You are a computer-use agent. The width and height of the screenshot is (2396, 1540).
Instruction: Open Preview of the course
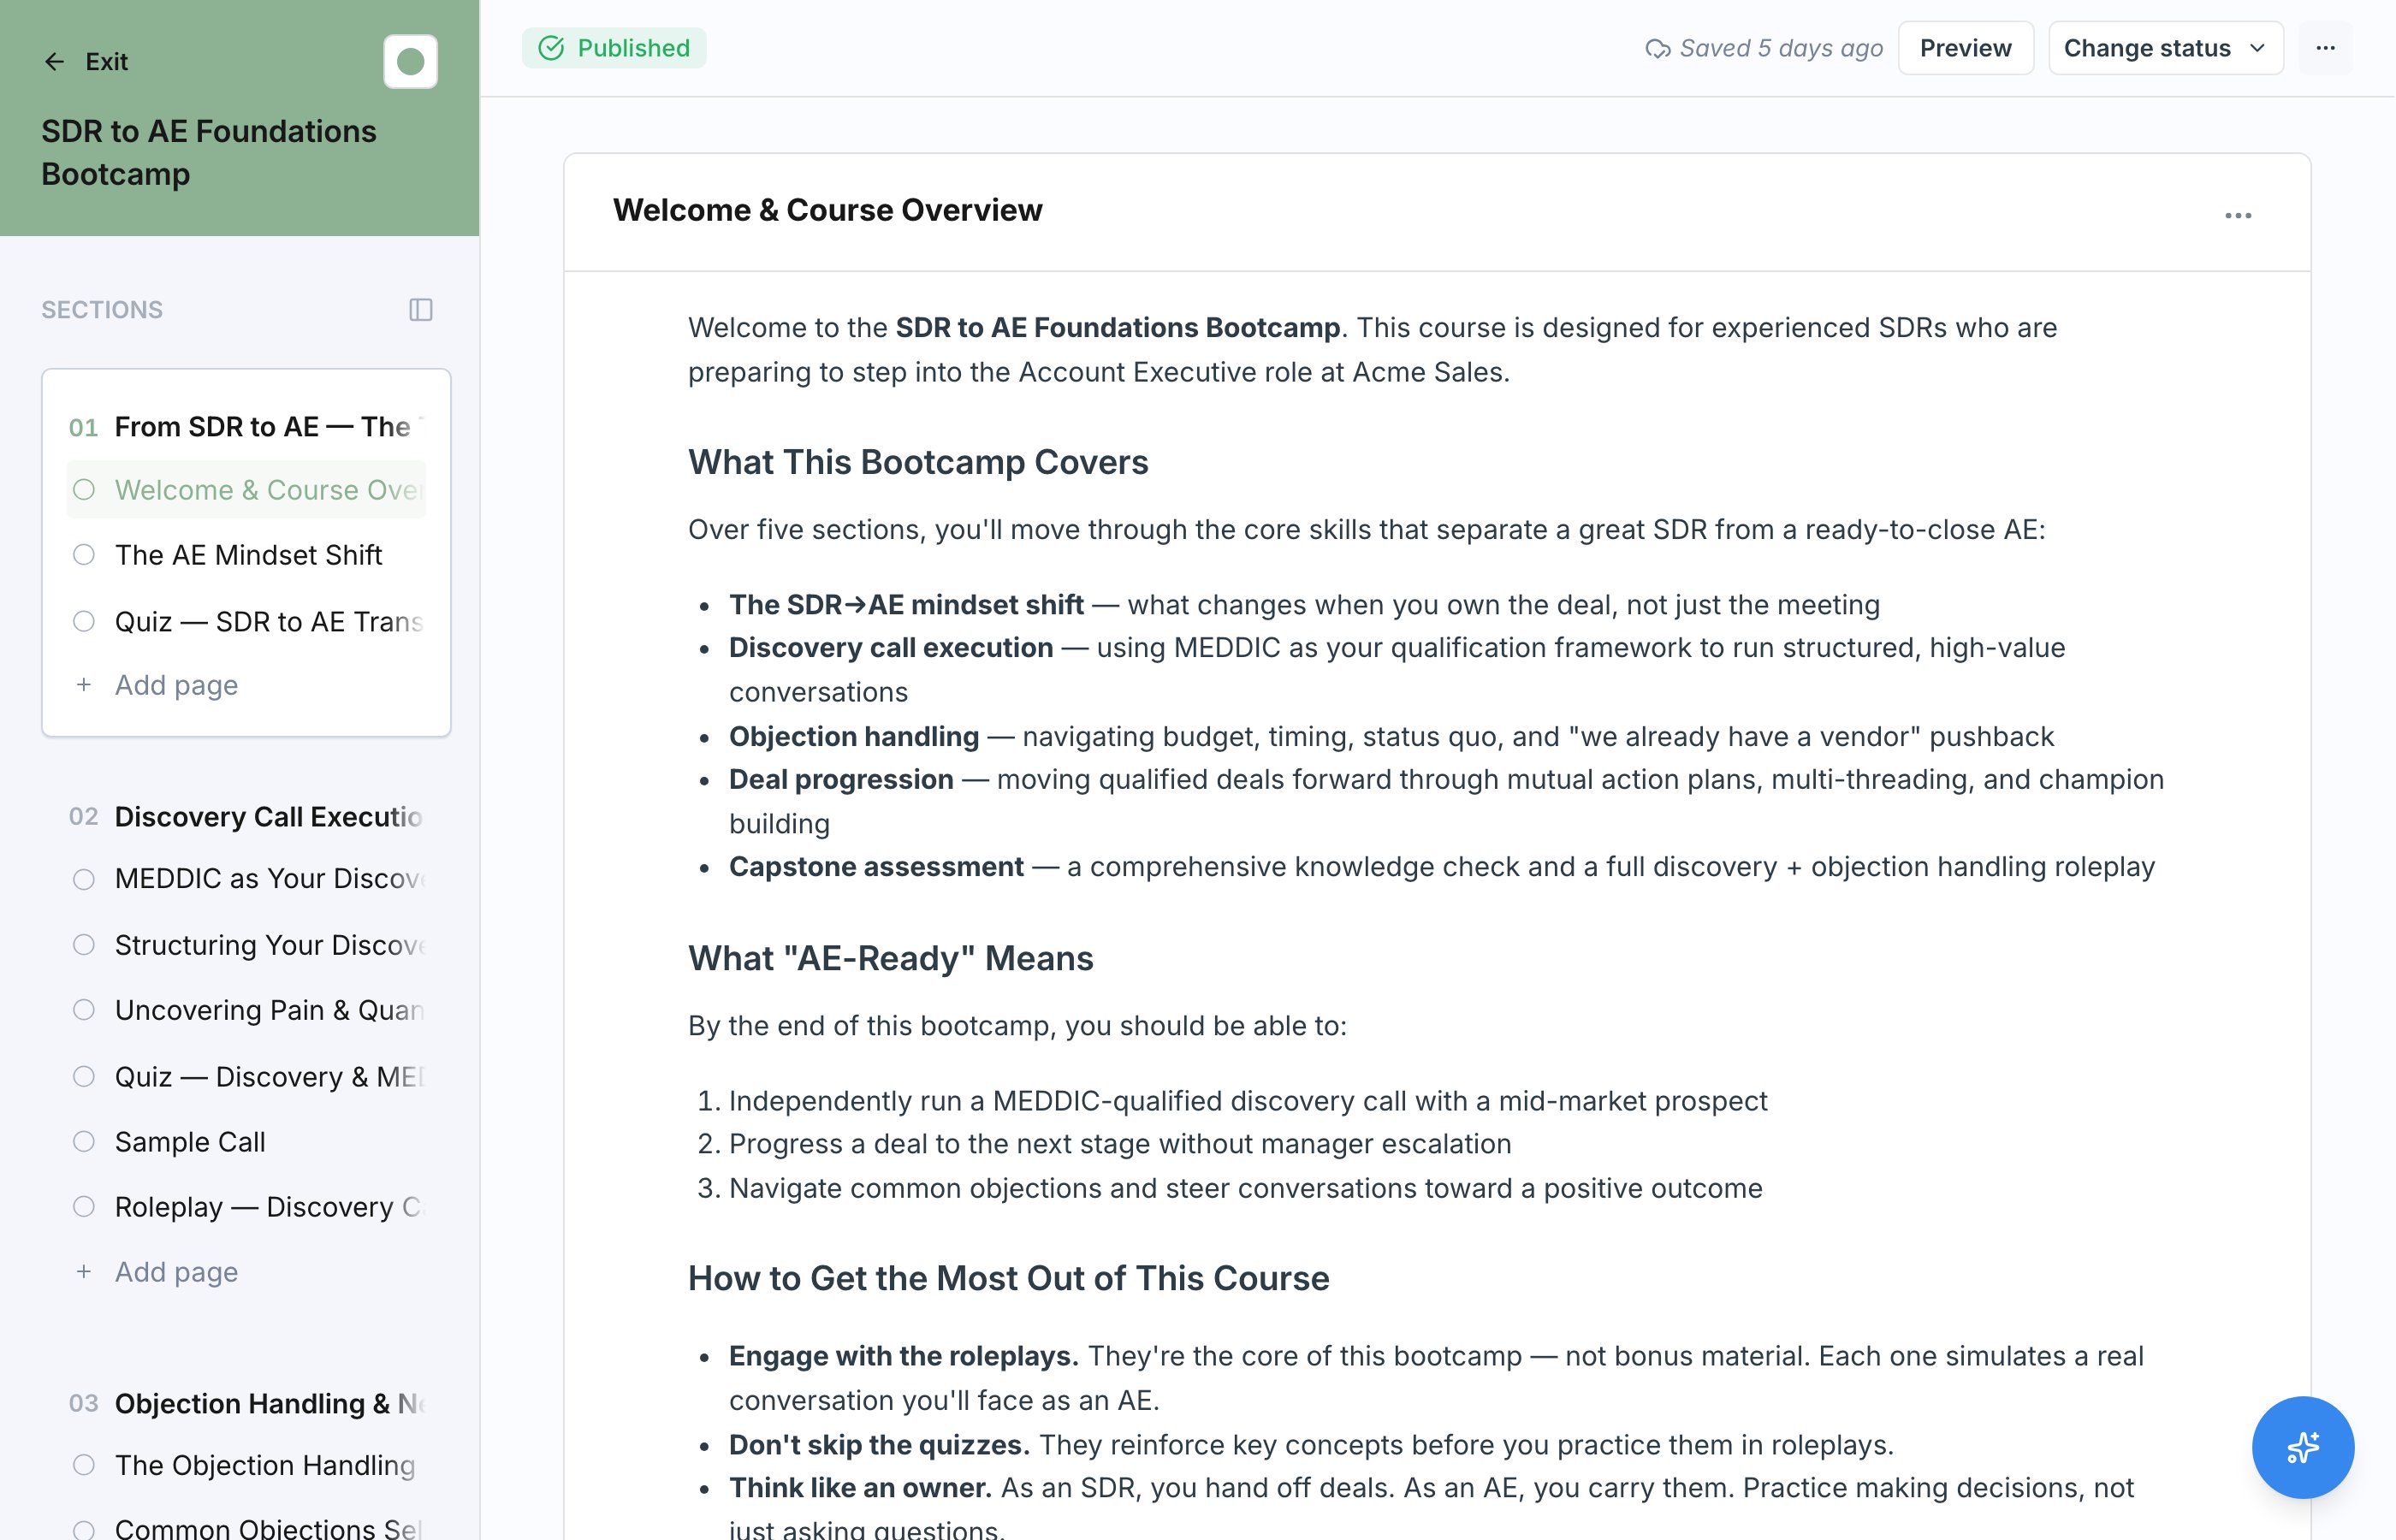point(1965,48)
